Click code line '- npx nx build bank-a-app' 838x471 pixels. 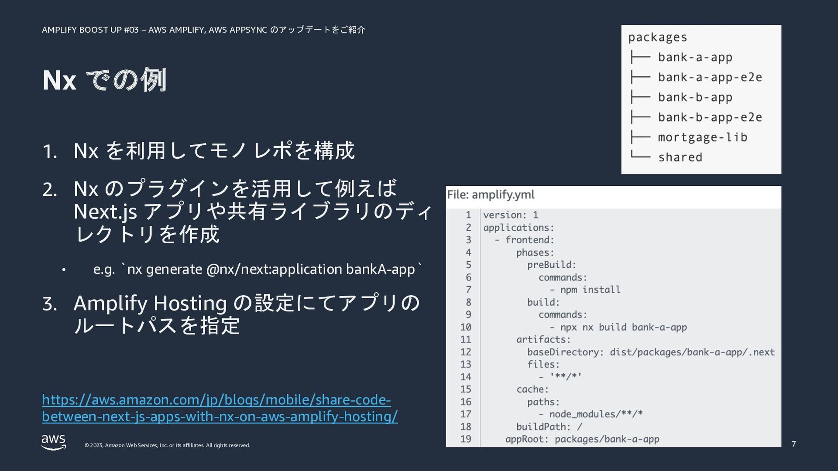click(618, 327)
